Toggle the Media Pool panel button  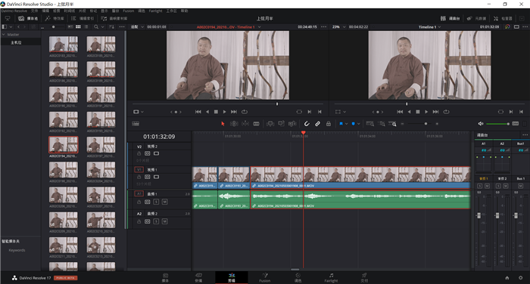(x=28, y=18)
